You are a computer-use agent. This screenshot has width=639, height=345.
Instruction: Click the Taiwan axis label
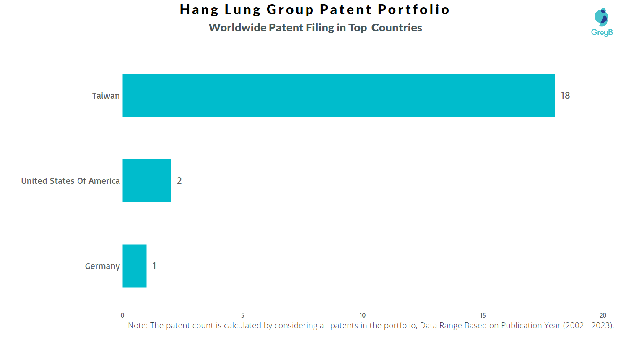(106, 96)
